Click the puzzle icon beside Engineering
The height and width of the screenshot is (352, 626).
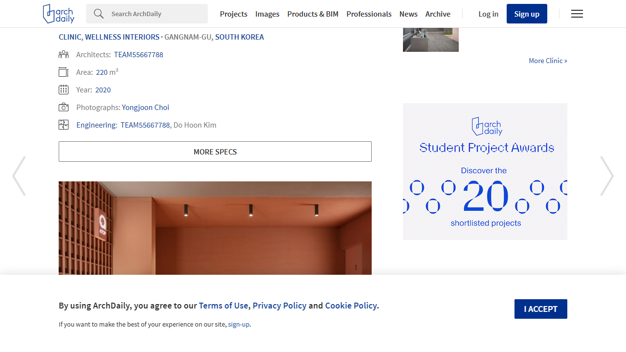coord(64,125)
